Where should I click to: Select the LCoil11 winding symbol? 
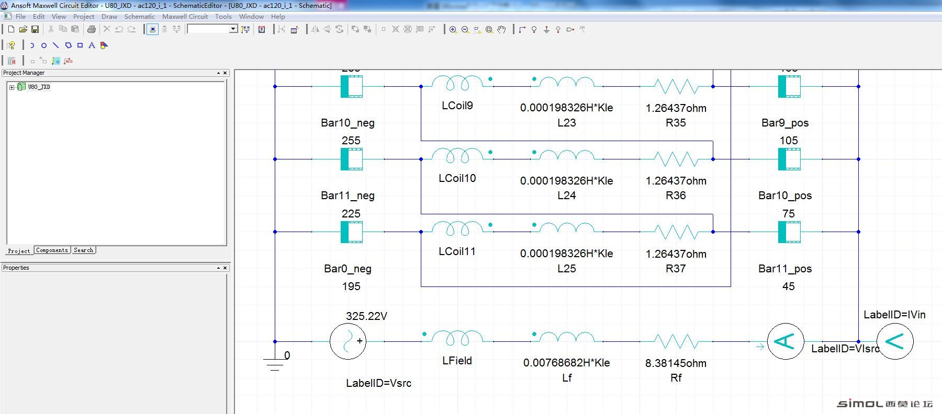click(457, 228)
